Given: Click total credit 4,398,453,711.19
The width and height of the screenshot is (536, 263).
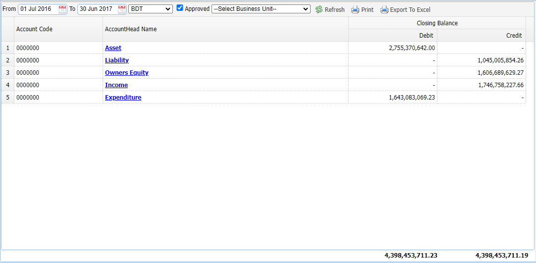Looking at the screenshot, I should coord(502,255).
